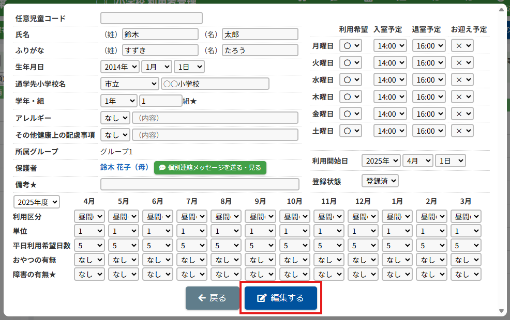
Task: Expand the 2025年度 fiscal year selector
Action: coord(37,202)
